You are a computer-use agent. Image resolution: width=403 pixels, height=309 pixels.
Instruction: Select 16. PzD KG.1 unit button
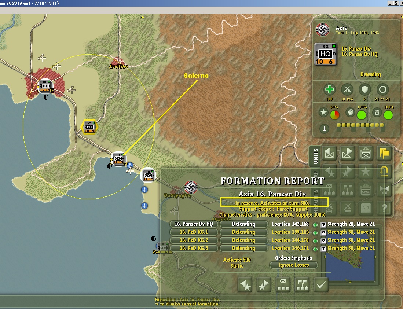pyautogui.click(x=194, y=232)
